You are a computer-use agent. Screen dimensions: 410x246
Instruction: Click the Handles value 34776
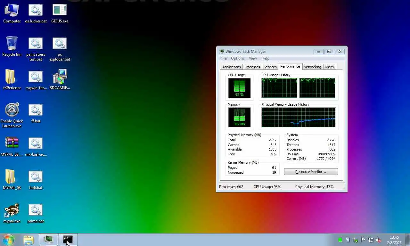coord(330,140)
